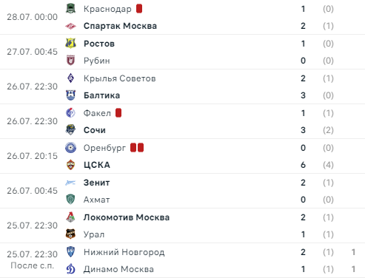Click the Балтика team logo
The width and height of the screenshot is (365, 278).
pos(70,95)
